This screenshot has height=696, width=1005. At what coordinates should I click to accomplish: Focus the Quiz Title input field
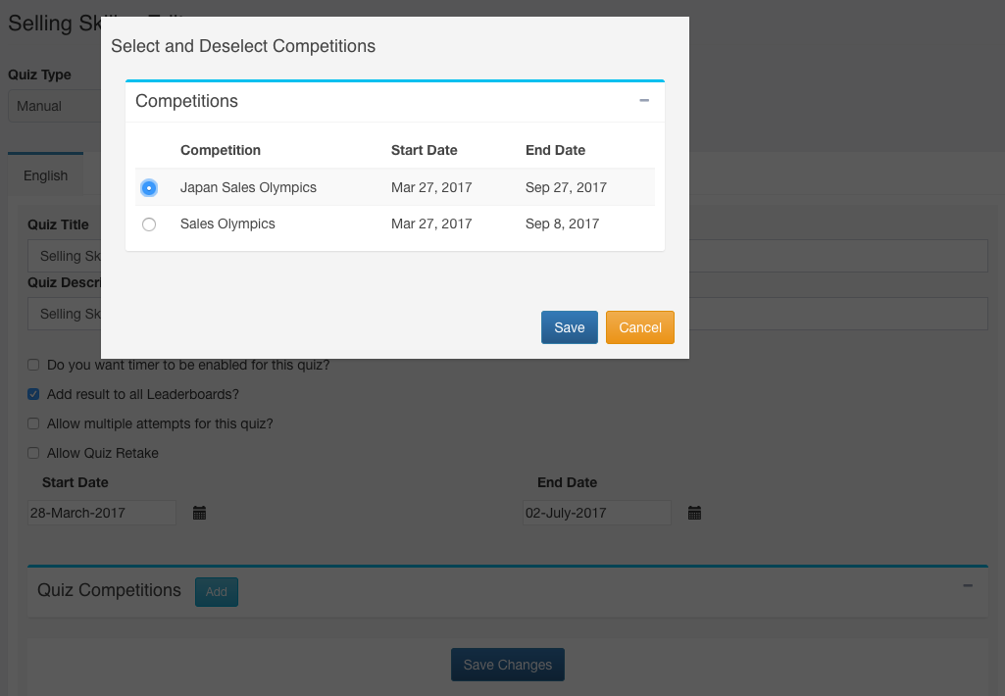coord(508,256)
